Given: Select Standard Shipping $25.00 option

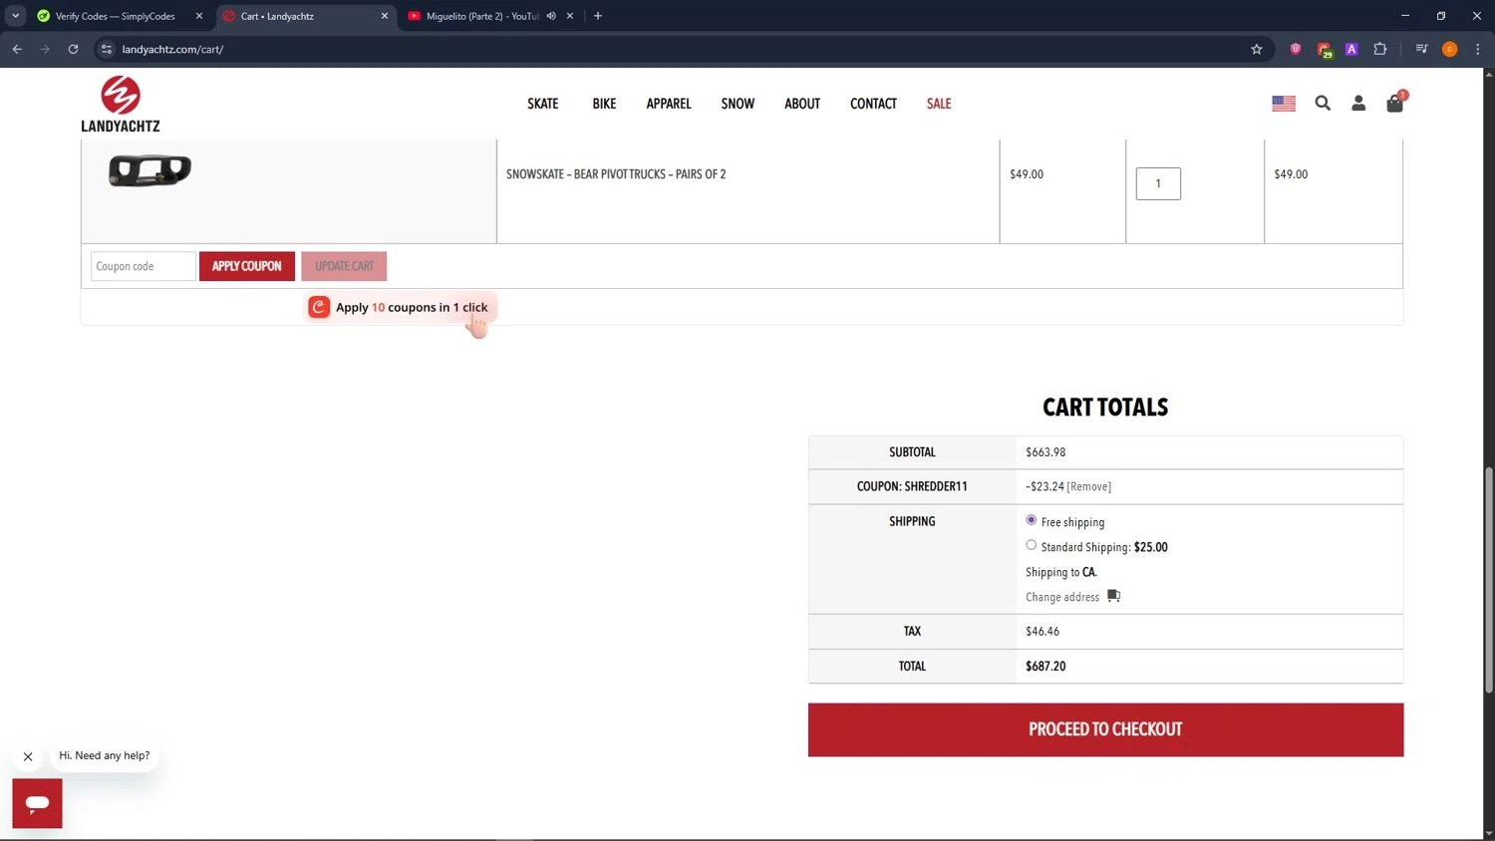Looking at the screenshot, I should click(1032, 545).
